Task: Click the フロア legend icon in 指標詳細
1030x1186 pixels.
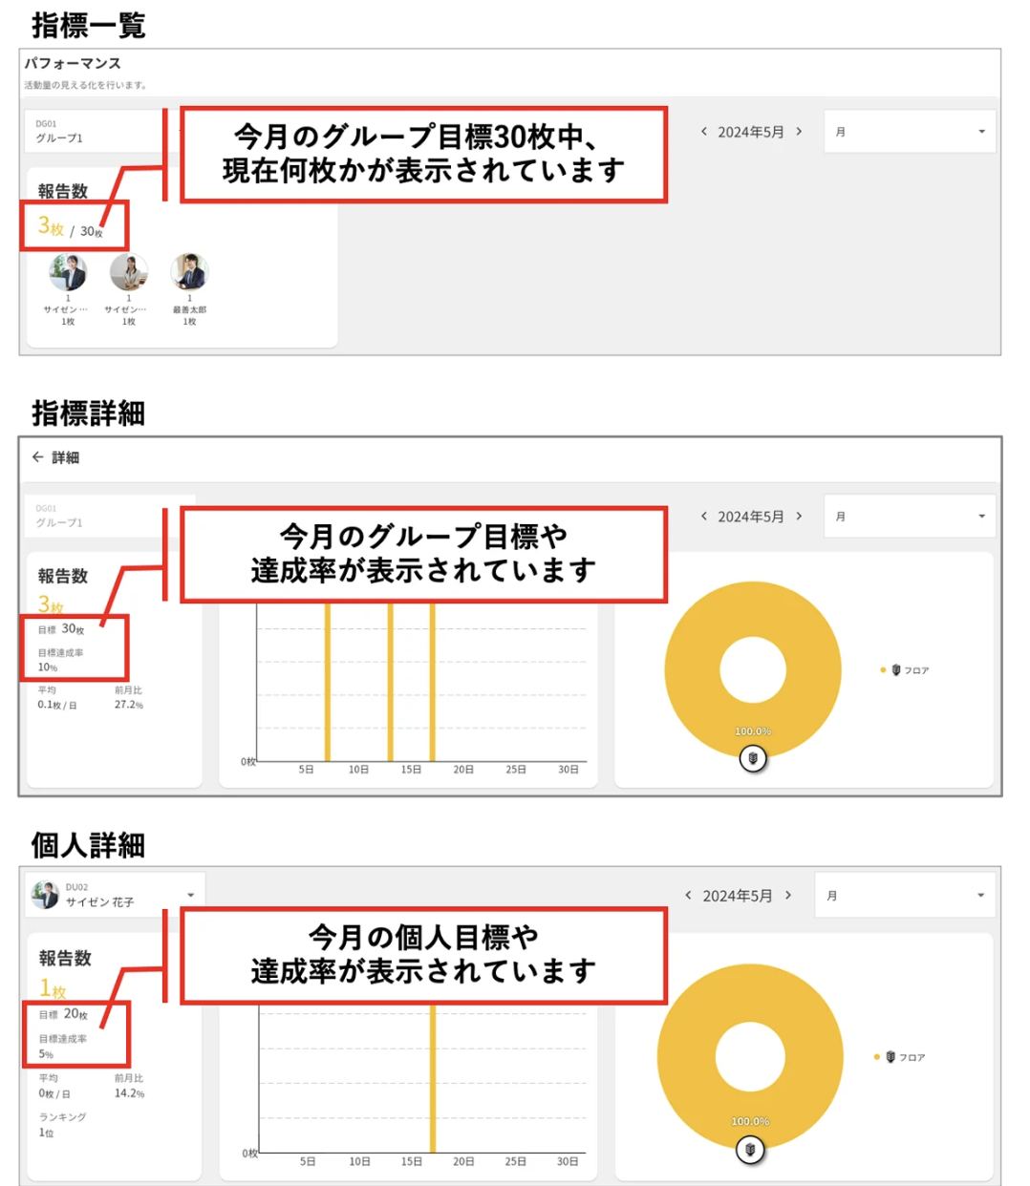Action: (896, 670)
